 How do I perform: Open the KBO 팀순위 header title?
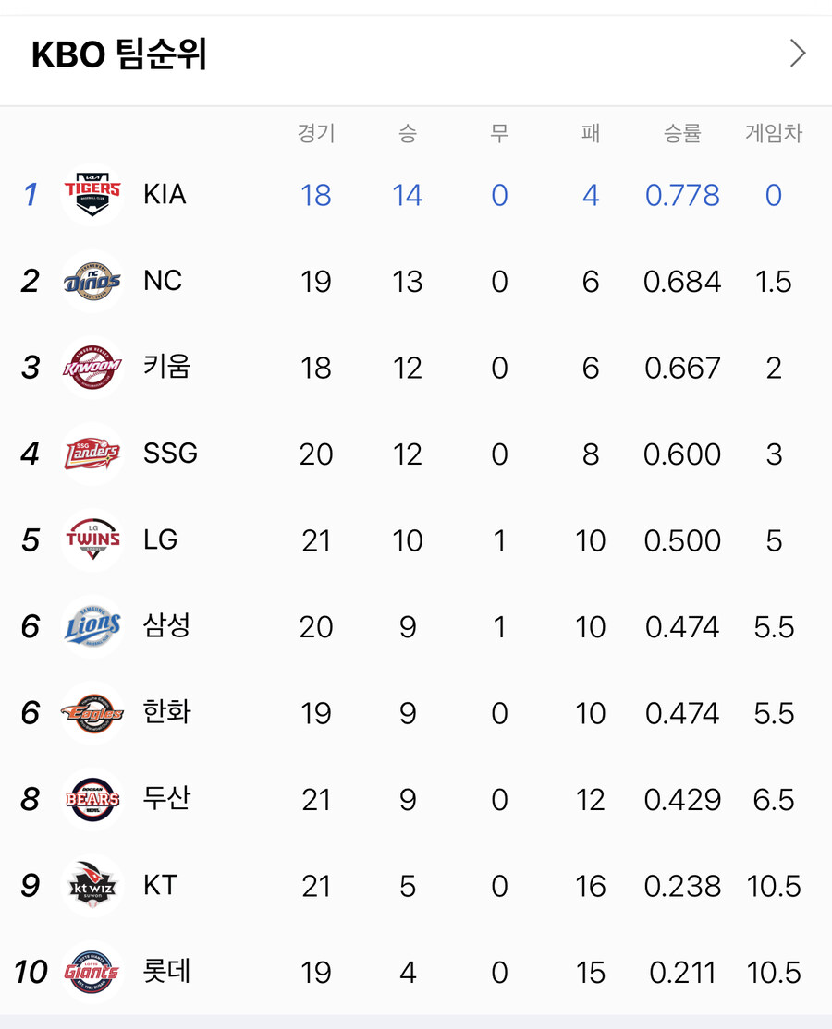click(119, 55)
